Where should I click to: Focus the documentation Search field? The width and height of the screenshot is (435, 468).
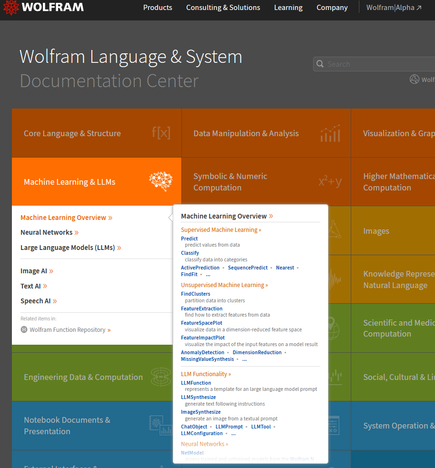click(x=374, y=64)
